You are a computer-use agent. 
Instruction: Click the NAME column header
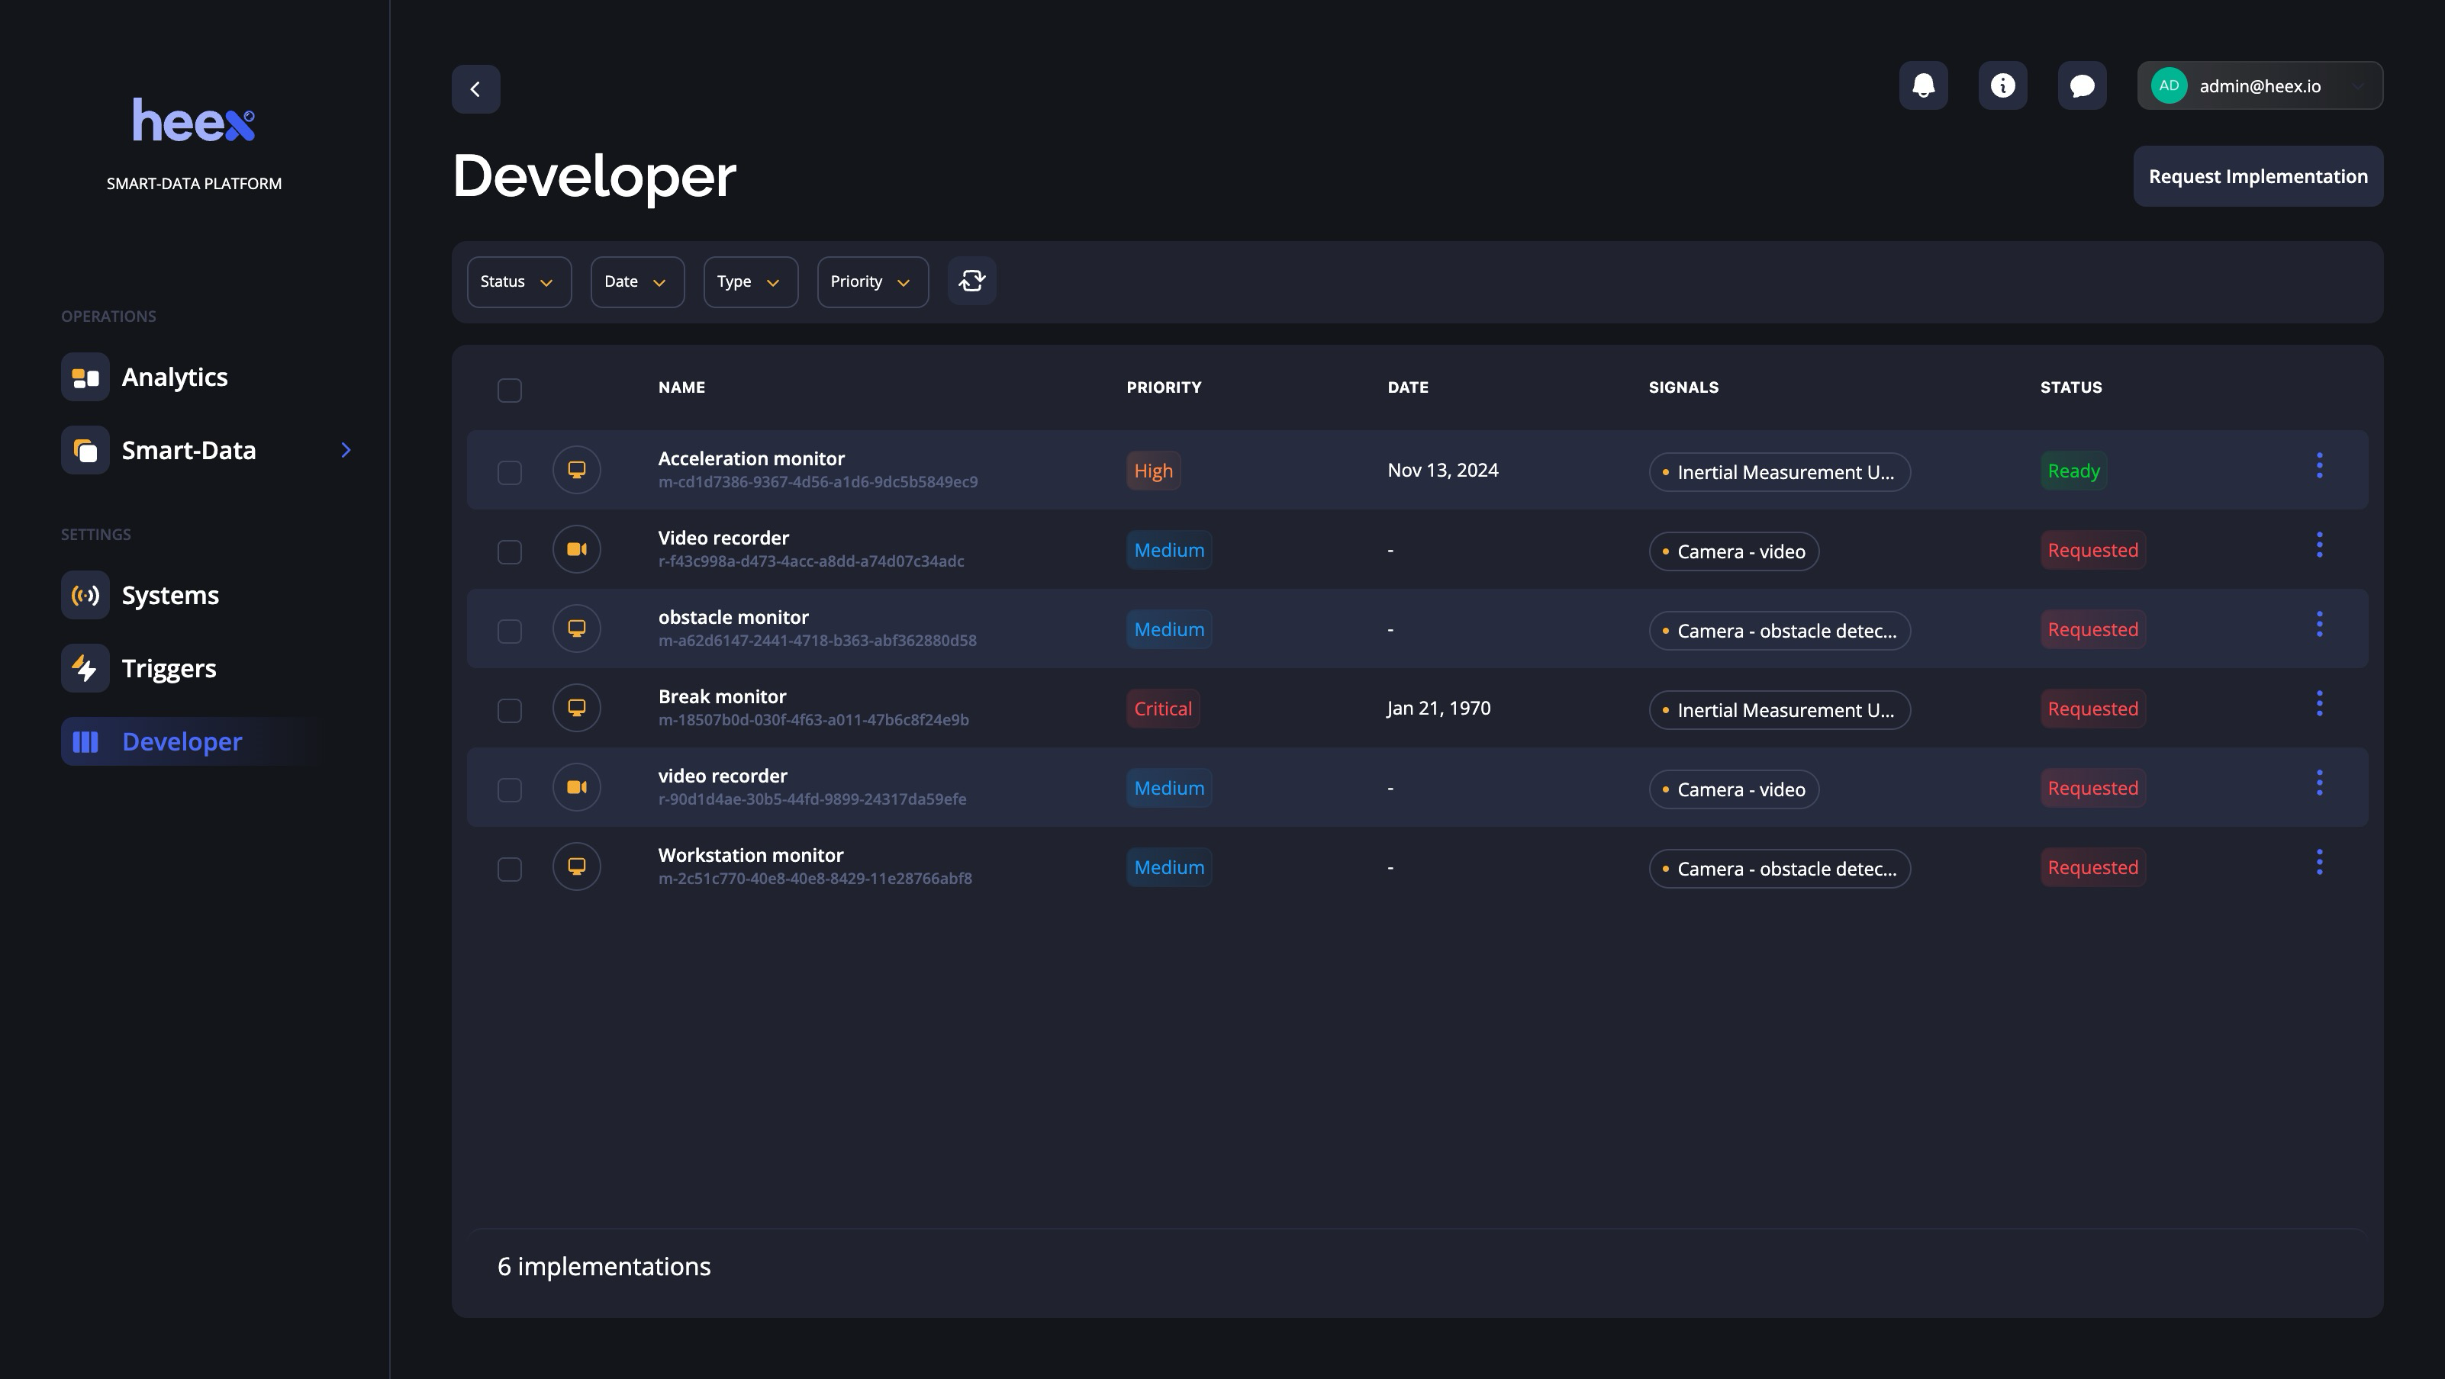(x=681, y=387)
